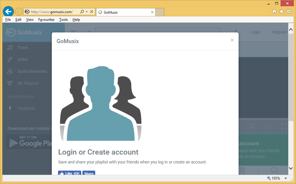Open Favourites star icon in toolbar
Screen dimensions: 296x184
coord(281,12)
